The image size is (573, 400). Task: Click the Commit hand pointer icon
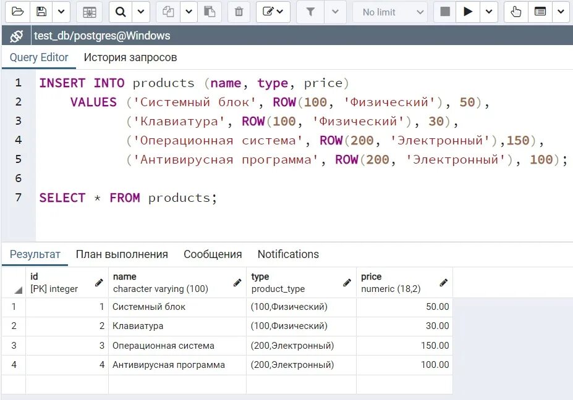[x=516, y=12]
